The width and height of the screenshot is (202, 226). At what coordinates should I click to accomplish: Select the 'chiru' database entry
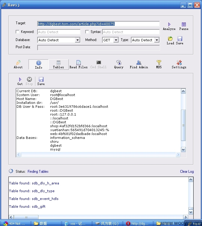(x=54, y=142)
